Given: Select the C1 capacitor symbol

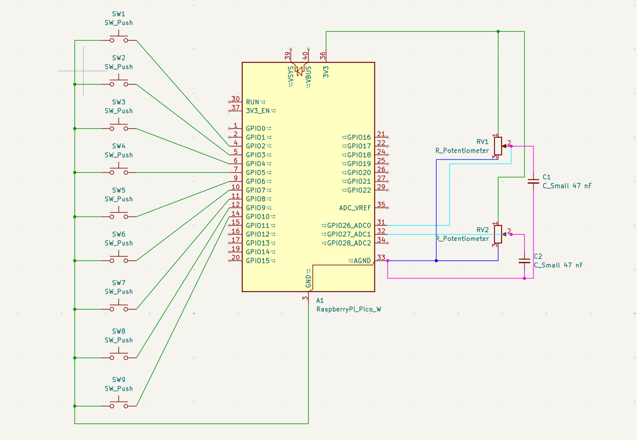Looking at the screenshot, I should [x=533, y=181].
